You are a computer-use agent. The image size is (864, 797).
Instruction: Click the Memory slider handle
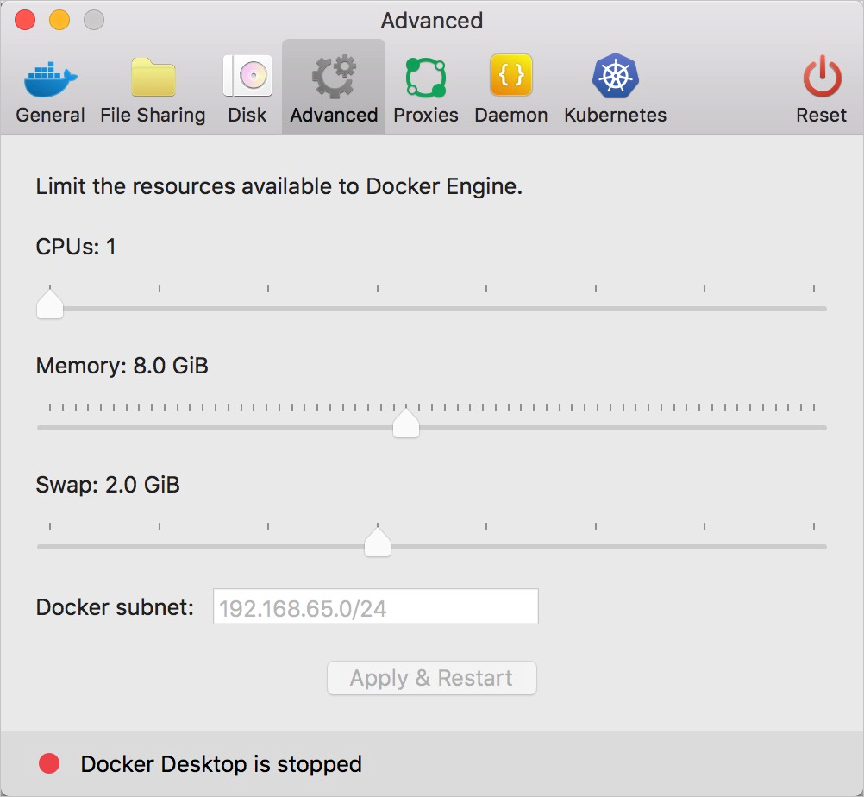point(406,424)
